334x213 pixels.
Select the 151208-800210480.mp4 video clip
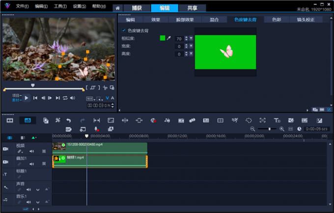100,148
